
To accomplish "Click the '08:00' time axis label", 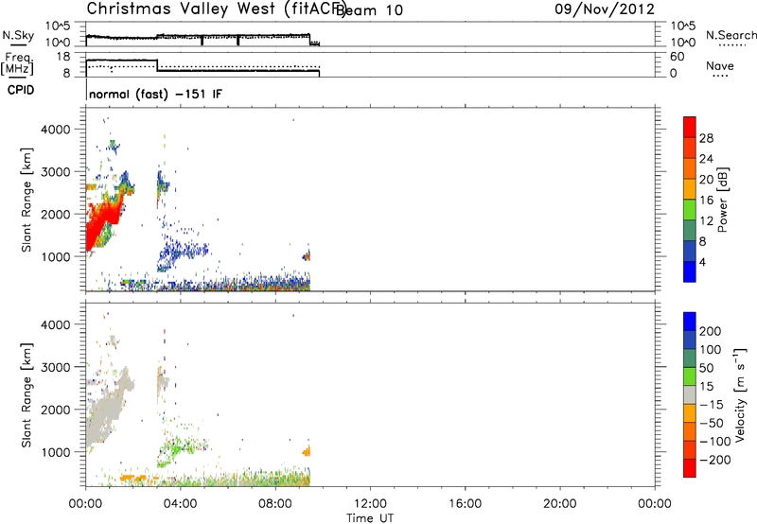I will point(275,504).
